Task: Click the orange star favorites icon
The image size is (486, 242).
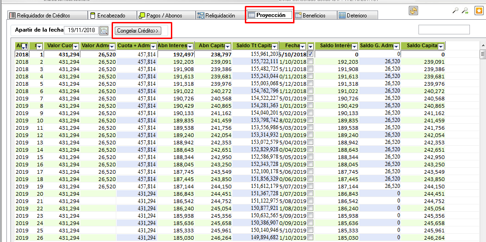Action: 478,11
